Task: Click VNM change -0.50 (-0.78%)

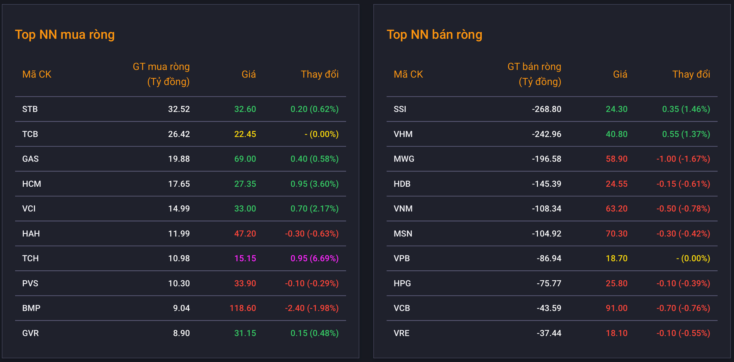Action: (684, 208)
